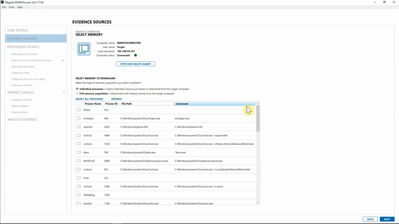This screenshot has width=399, height=224.
Task: Tick the MsMpEng process checkbox
Action: pos(79,195)
